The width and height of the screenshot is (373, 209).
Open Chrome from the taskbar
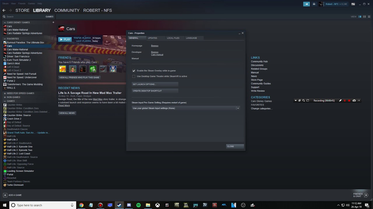pyautogui.click(x=81, y=205)
